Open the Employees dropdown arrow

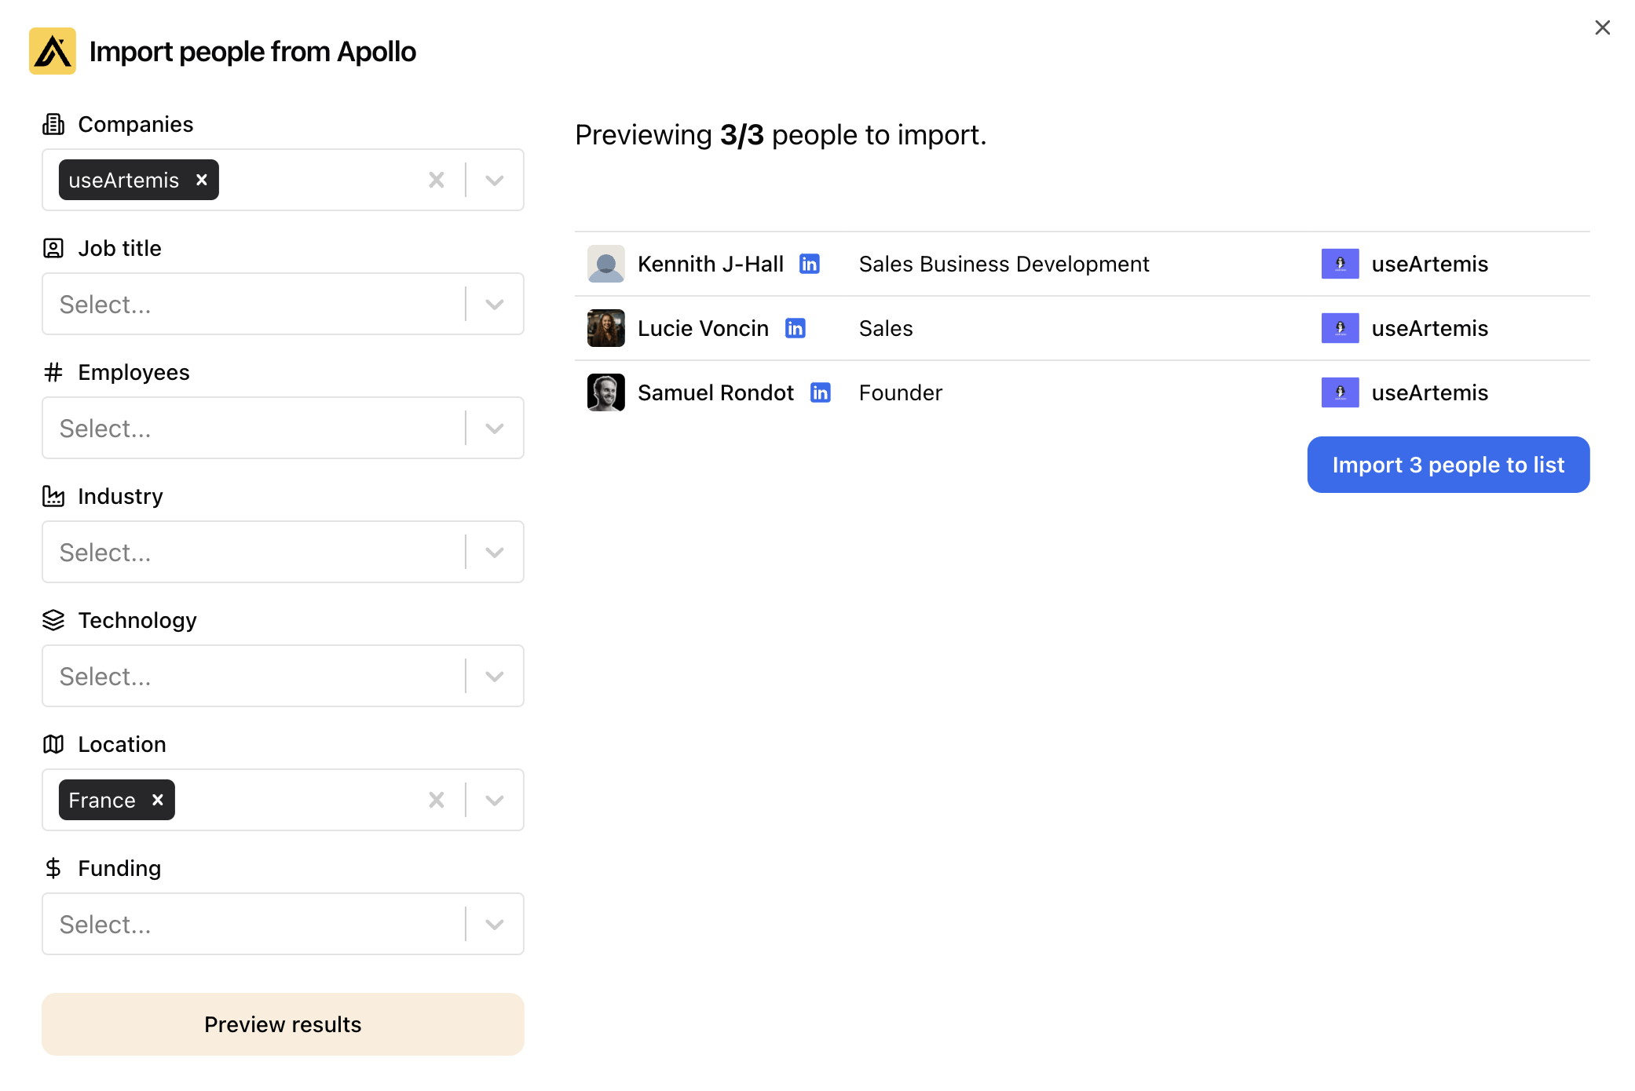pyautogui.click(x=495, y=428)
